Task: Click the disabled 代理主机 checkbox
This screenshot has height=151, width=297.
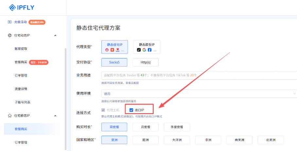Action: click(x=103, y=110)
